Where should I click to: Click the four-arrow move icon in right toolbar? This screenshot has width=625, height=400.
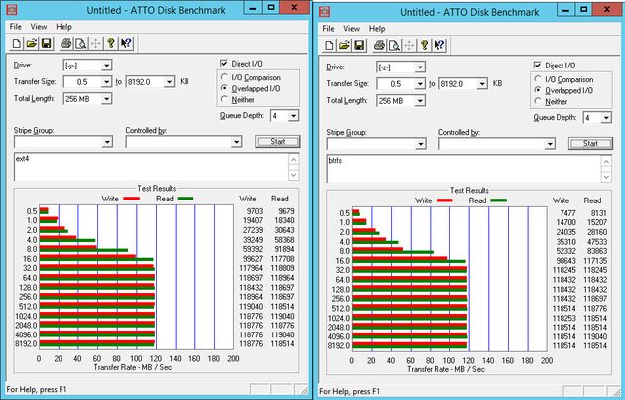[409, 45]
